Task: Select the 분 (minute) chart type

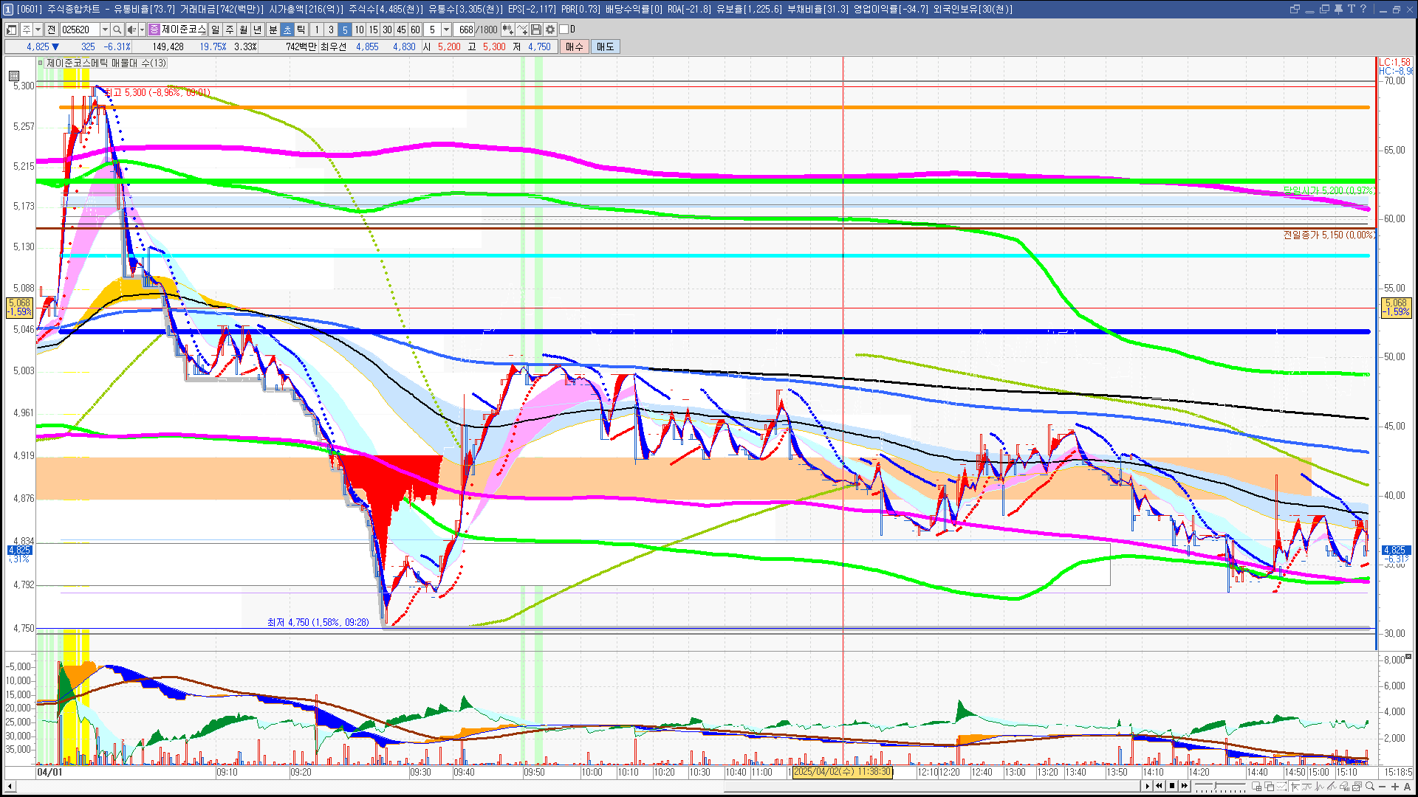Action: (x=273, y=30)
